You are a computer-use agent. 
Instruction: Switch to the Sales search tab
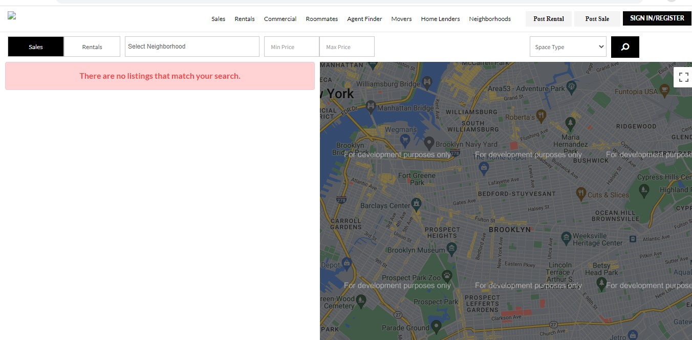pyautogui.click(x=36, y=47)
